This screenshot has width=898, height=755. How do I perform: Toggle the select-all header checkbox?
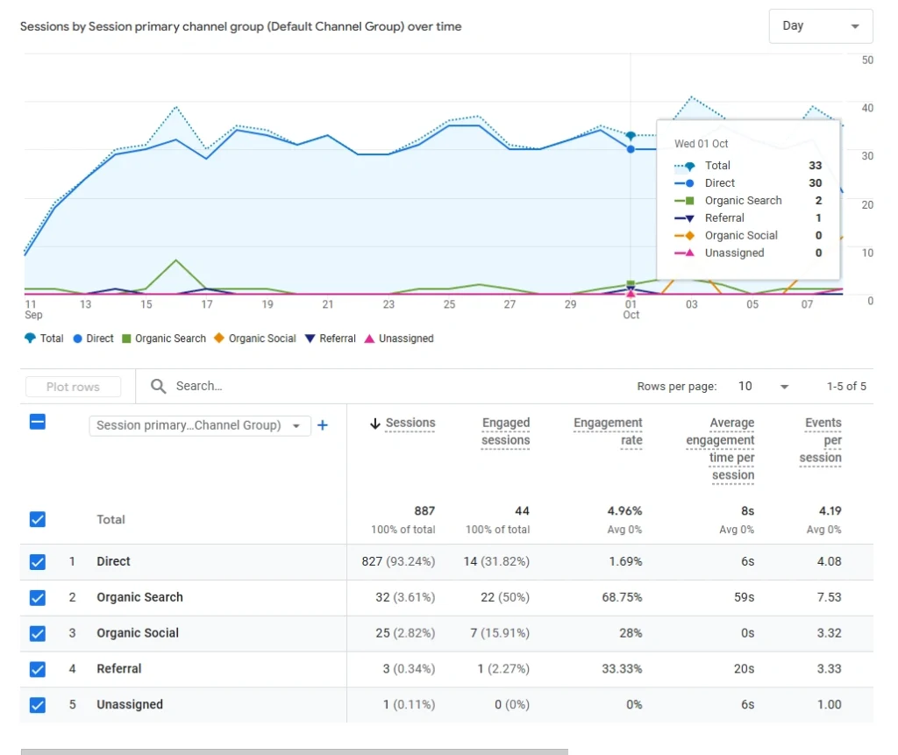click(37, 422)
